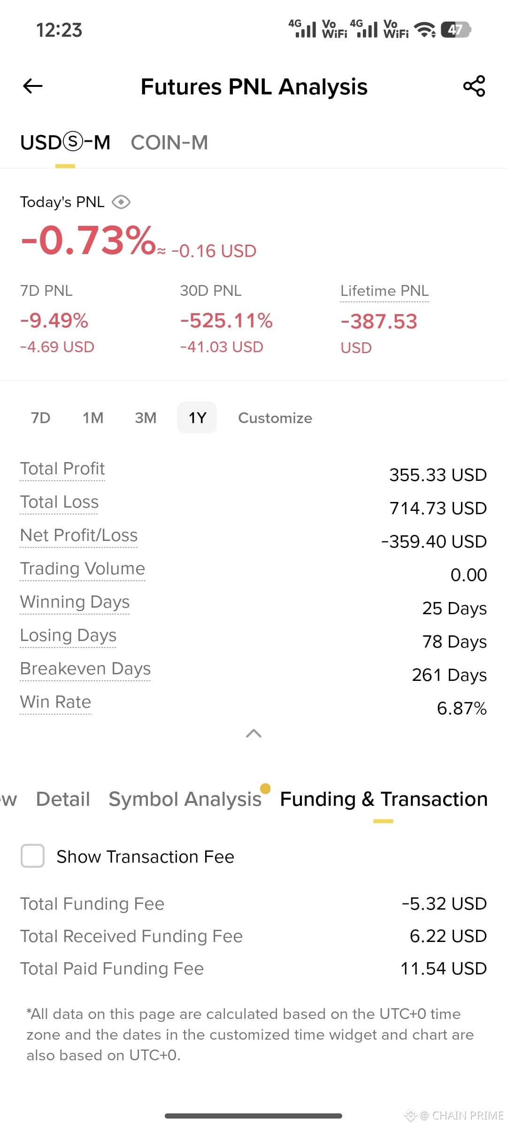This screenshot has width=507, height=1127.
Task: Toggle the Today's PNL eye icon
Action: coord(121,202)
